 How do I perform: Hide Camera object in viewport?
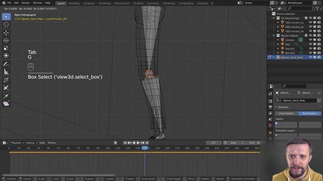point(310,40)
